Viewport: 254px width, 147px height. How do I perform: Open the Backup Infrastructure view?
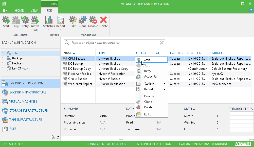coord(28,92)
